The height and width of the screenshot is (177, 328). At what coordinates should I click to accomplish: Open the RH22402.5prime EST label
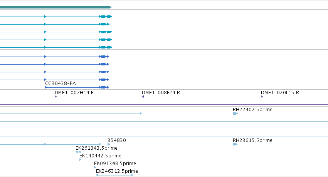pos(252,110)
